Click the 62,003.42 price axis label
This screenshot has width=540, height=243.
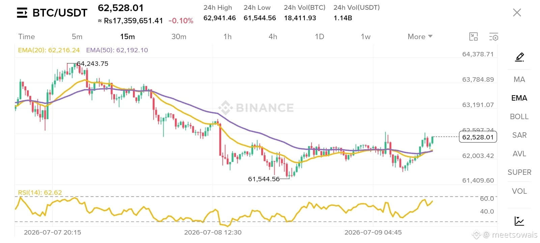(x=478, y=156)
